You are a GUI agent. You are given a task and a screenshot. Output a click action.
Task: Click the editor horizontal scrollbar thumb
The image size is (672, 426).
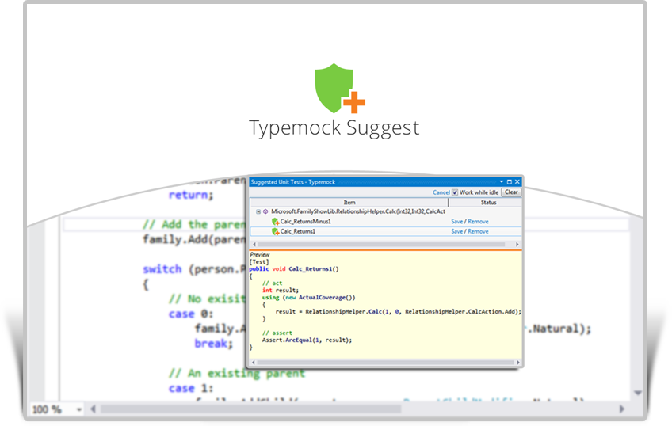coord(251,409)
